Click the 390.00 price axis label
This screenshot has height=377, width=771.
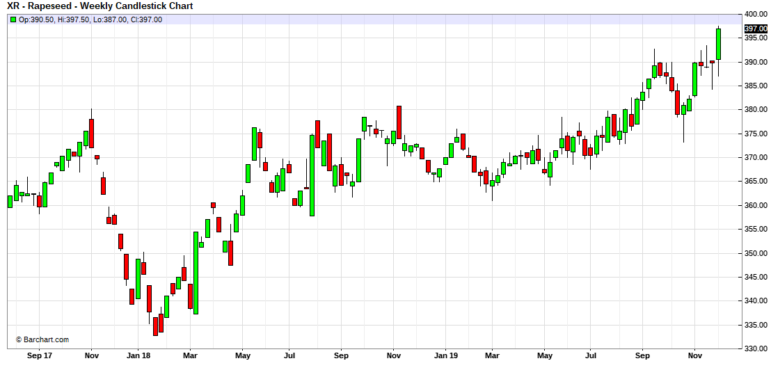(x=756, y=63)
